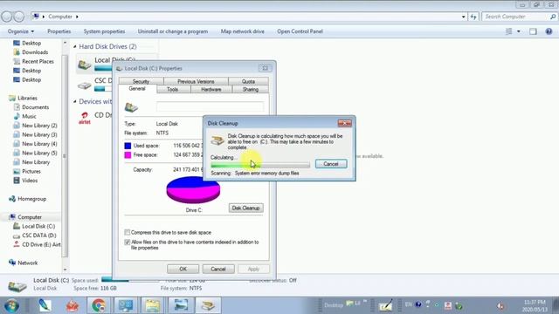Open Google Chrome from taskbar
Viewport: 559px width, 314px height.
click(99, 305)
